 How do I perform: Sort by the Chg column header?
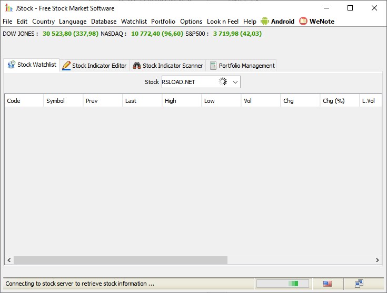click(x=300, y=101)
